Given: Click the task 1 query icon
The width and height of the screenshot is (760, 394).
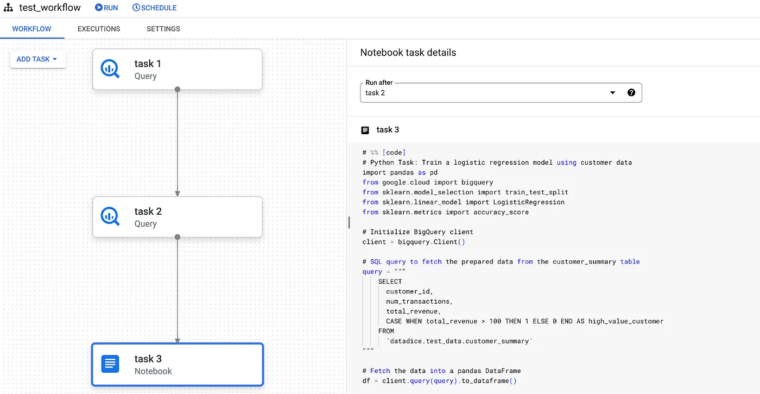Looking at the screenshot, I should (x=110, y=69).
